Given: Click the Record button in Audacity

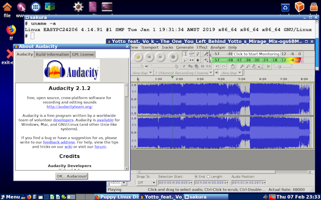Looking at the screenshot, I should pyautogui.click(x=173, y=57).
